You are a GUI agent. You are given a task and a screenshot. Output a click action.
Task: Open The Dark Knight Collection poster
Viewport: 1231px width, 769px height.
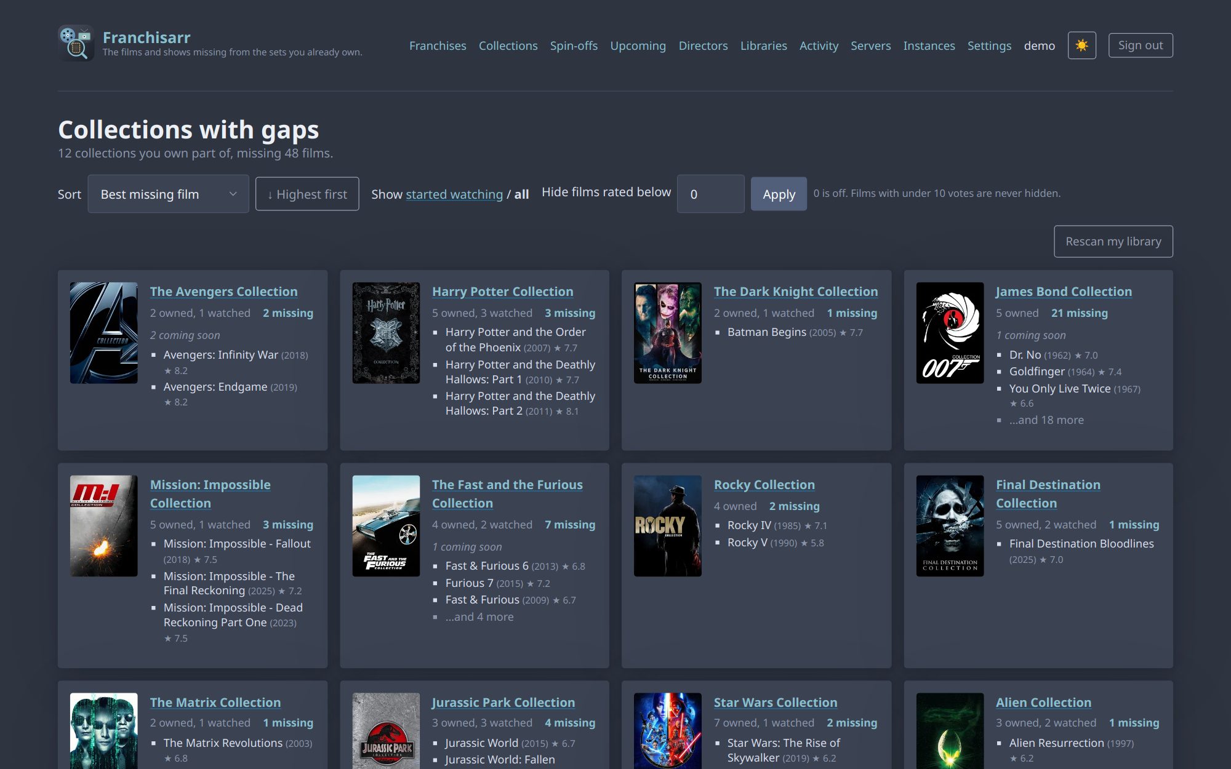(668, 333)
